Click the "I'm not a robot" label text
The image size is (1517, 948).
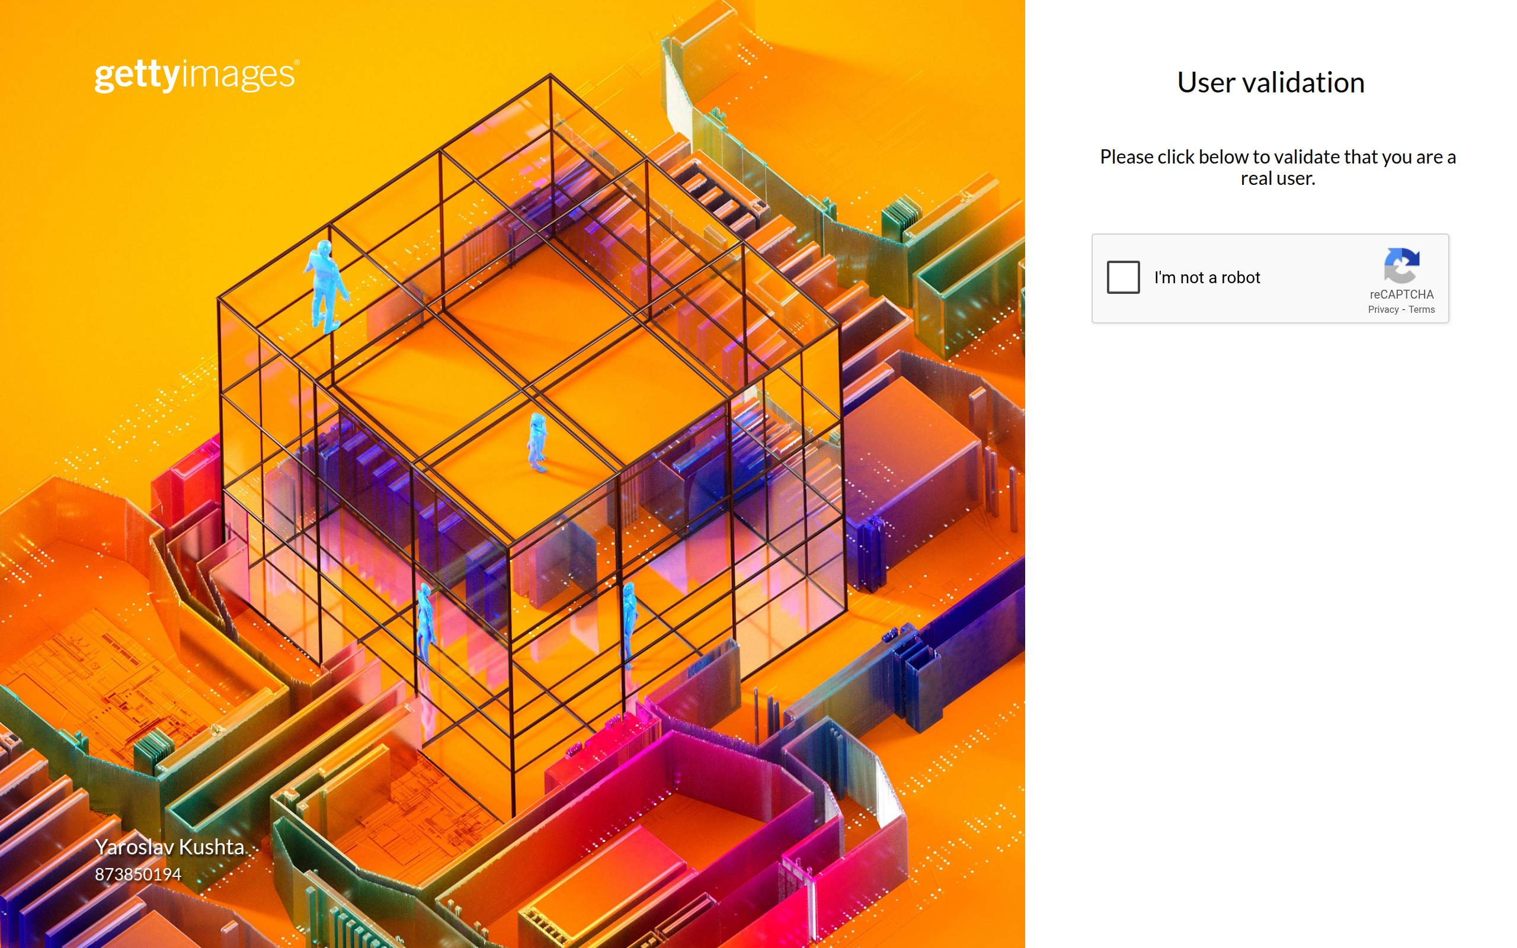(1206, 277)
